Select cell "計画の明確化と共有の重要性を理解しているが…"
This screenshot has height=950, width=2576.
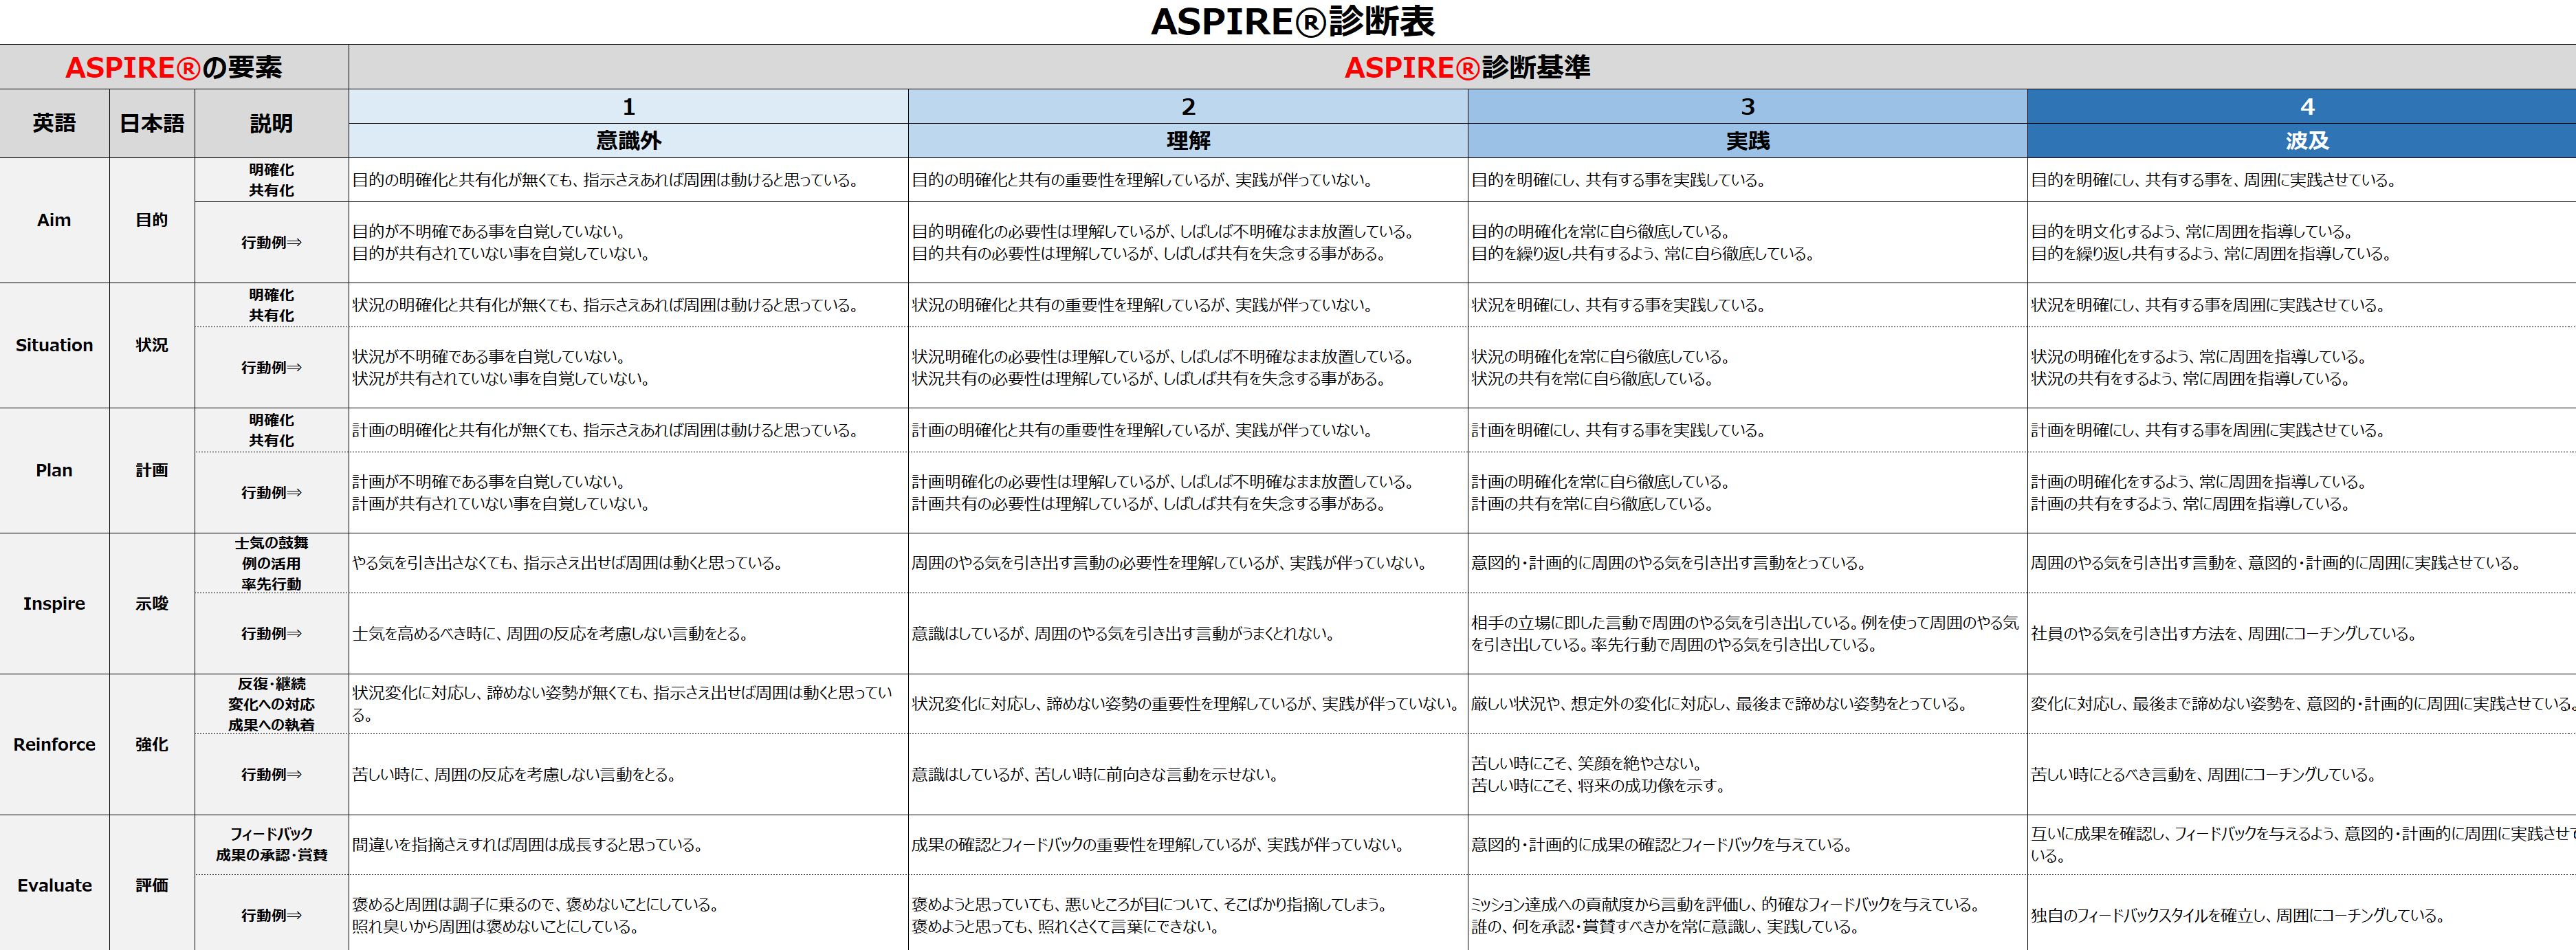(x=1188, y=430)
